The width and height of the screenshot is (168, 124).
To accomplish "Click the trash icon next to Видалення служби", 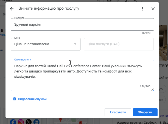I will pos(15,99).
